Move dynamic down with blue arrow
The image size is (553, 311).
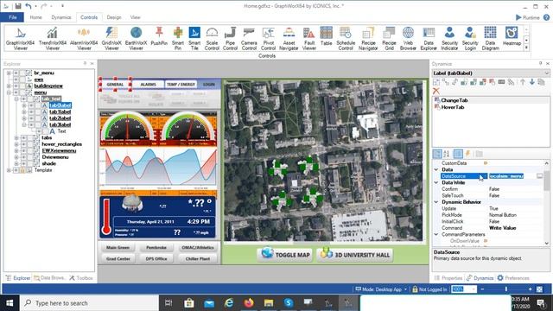[x=532, y=82]
